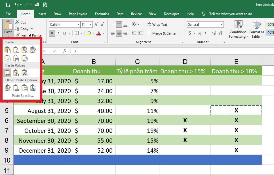Save the workbook from the quick access toolbar
Image resolution: width=274 pixels, height=175 pixels.
tap(8, 5)
